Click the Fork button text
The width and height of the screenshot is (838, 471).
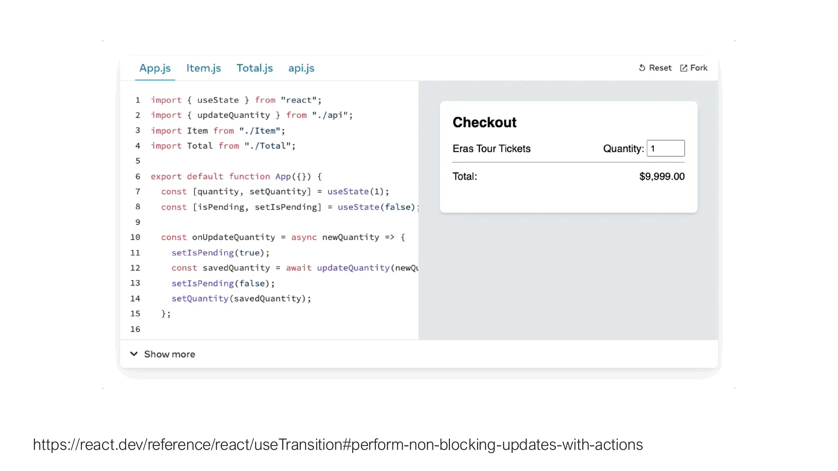(698, 68)
